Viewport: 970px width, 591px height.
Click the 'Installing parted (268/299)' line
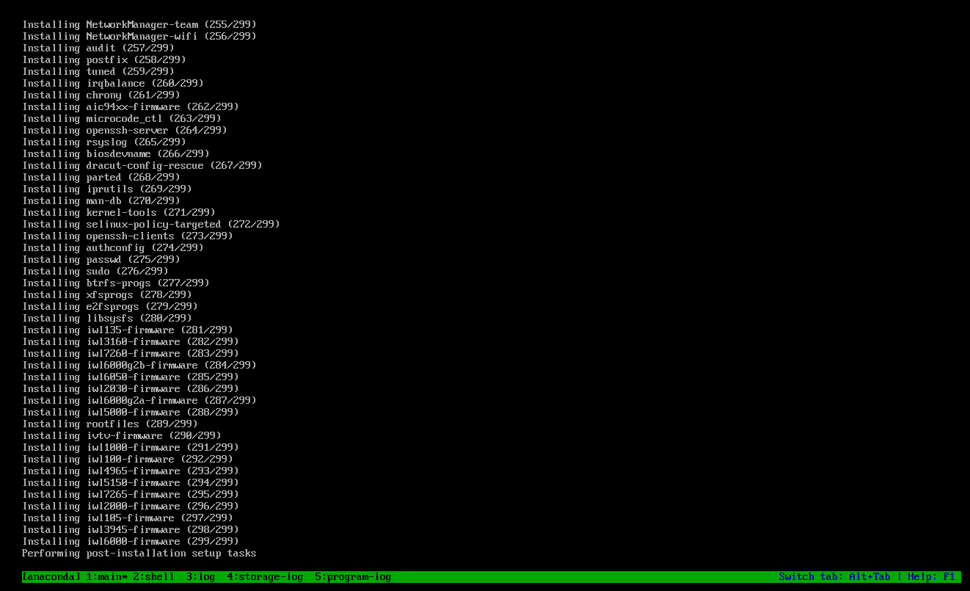point(101,178)
